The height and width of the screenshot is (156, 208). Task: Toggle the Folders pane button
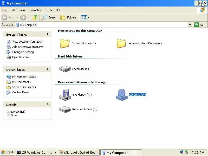tap(68, 17)
